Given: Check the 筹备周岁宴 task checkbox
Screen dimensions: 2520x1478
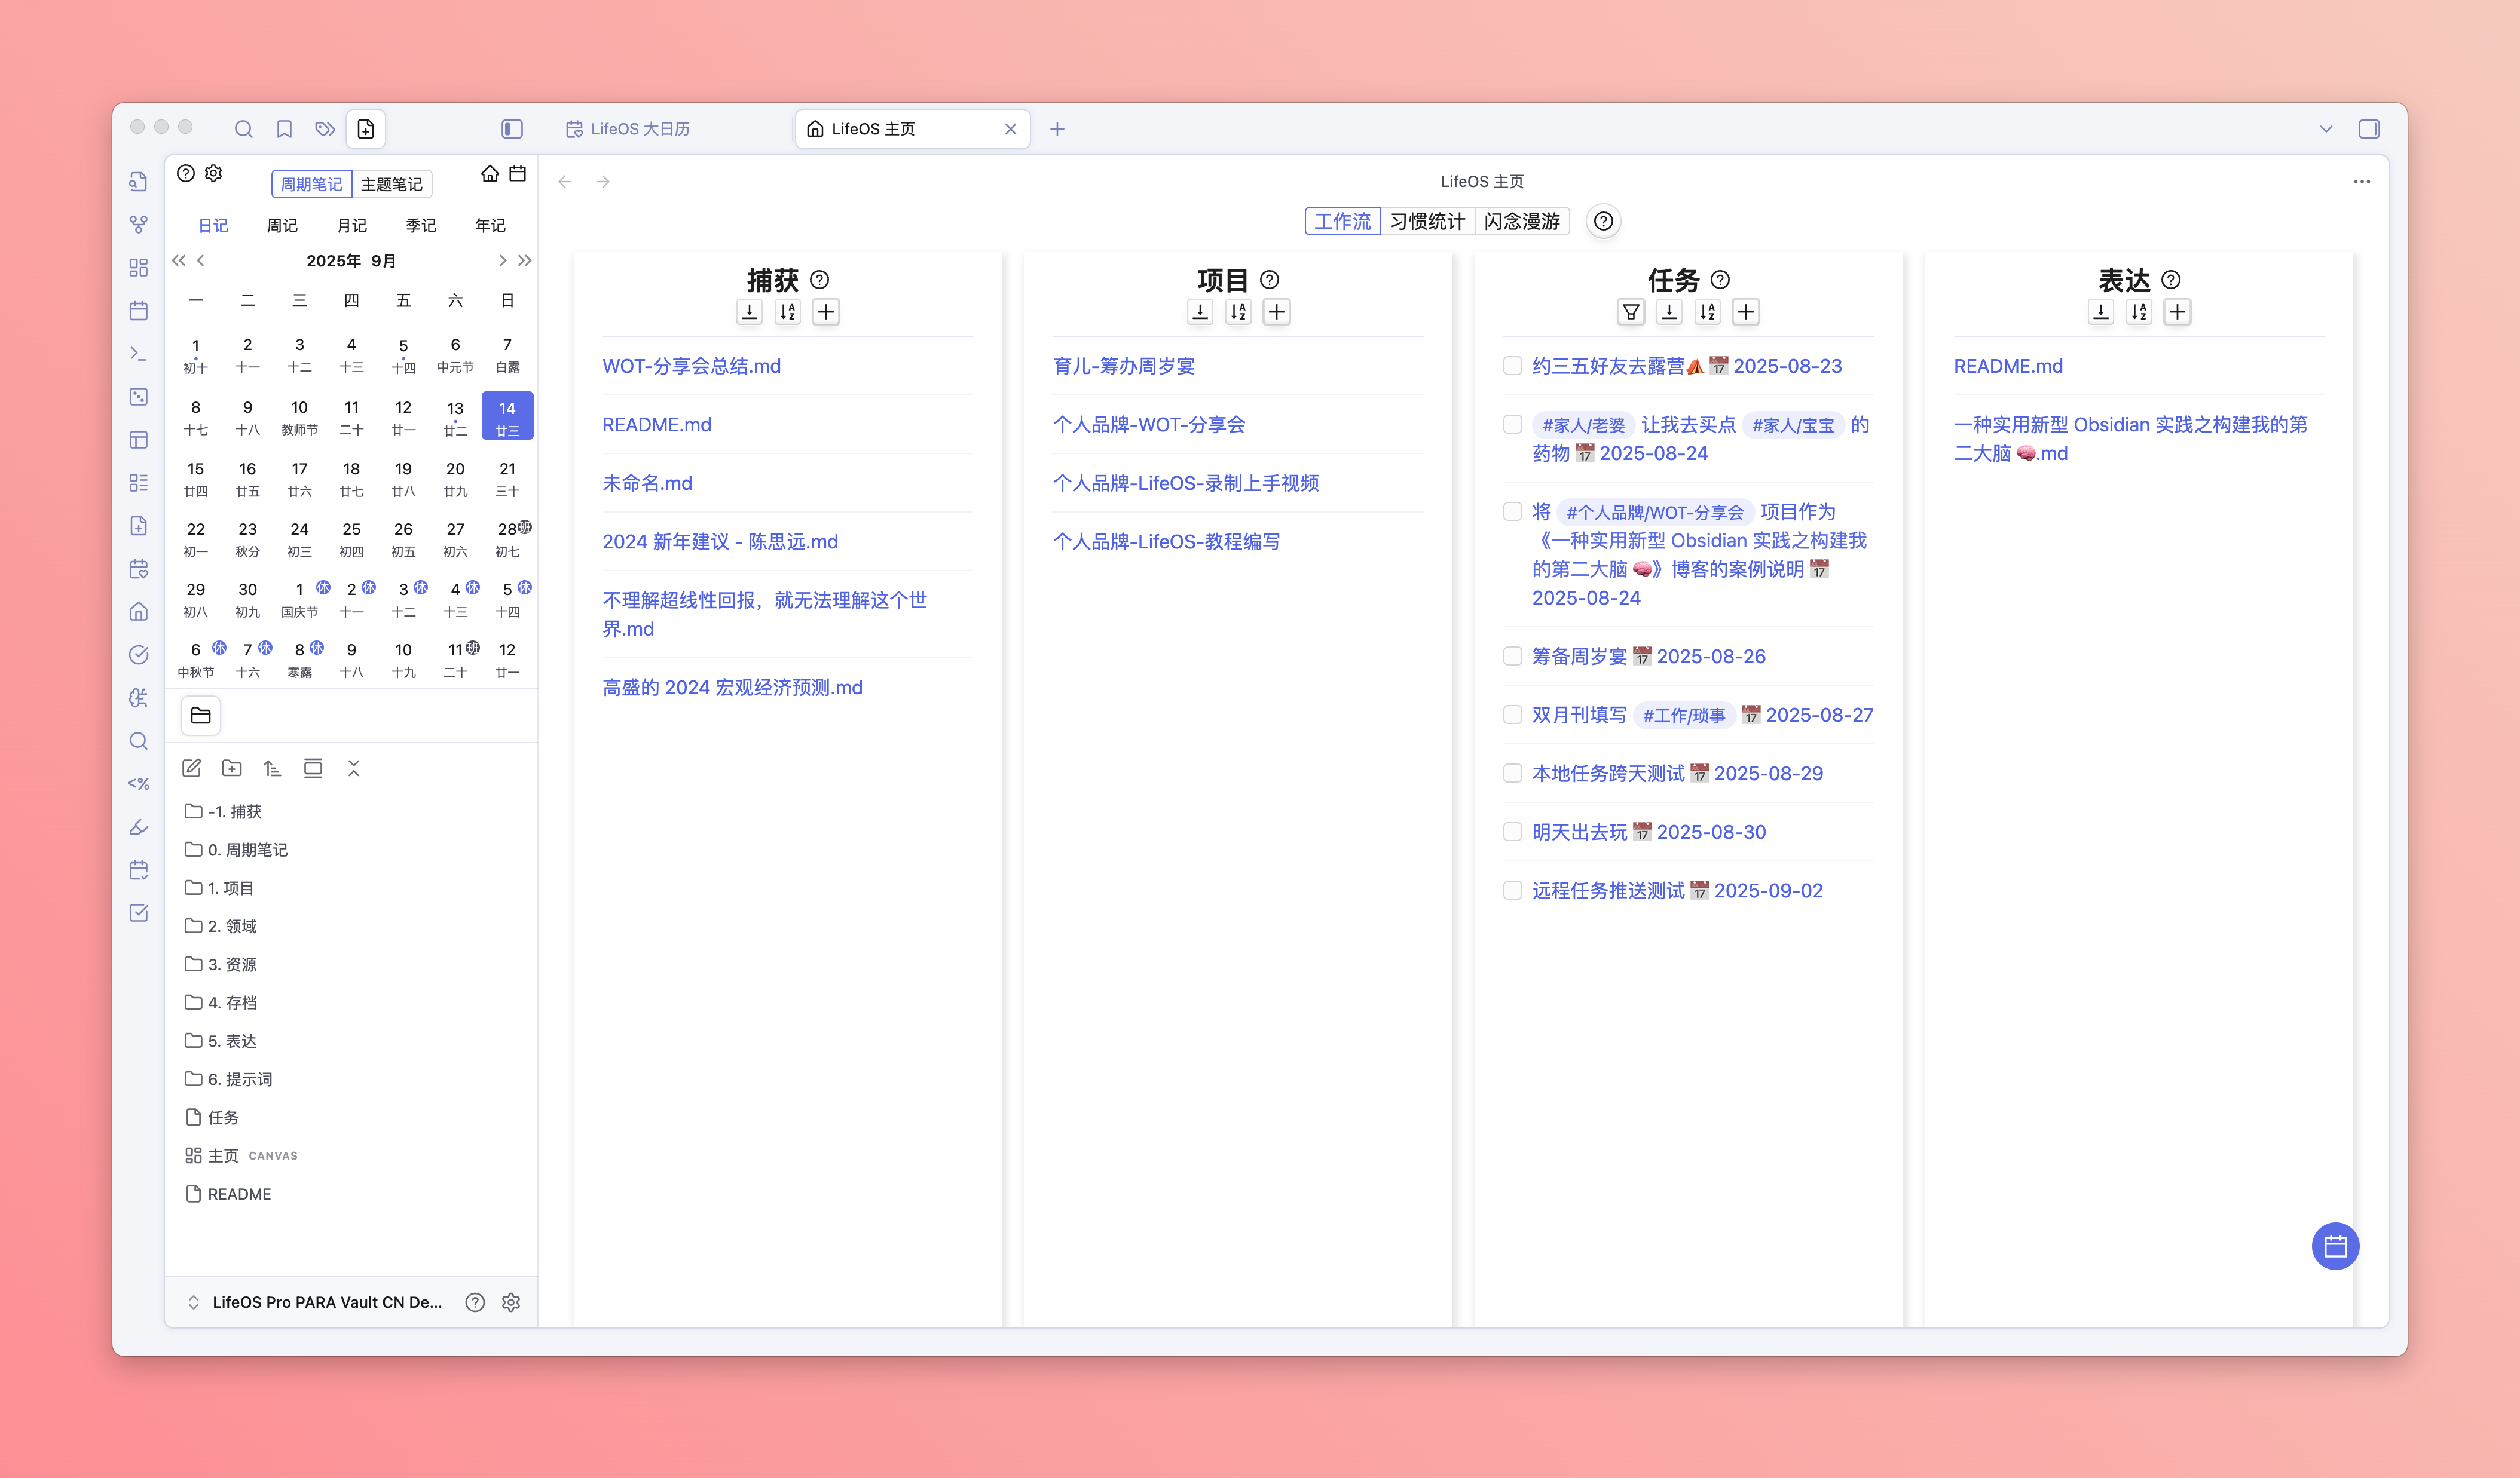Looking at the screenshot, I should pos(1512,655).
